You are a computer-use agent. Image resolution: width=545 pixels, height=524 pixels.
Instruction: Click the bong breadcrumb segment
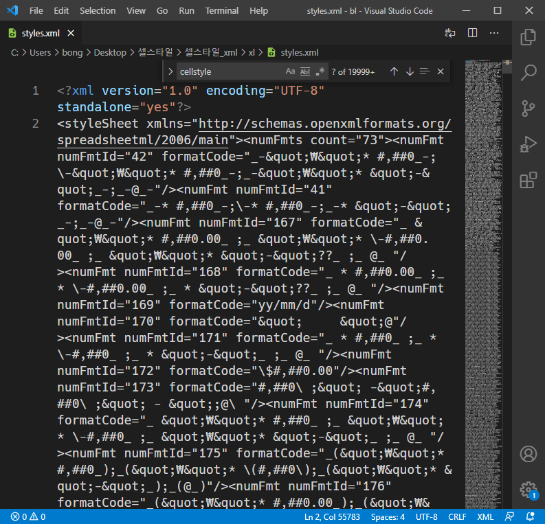coord(72,53)
